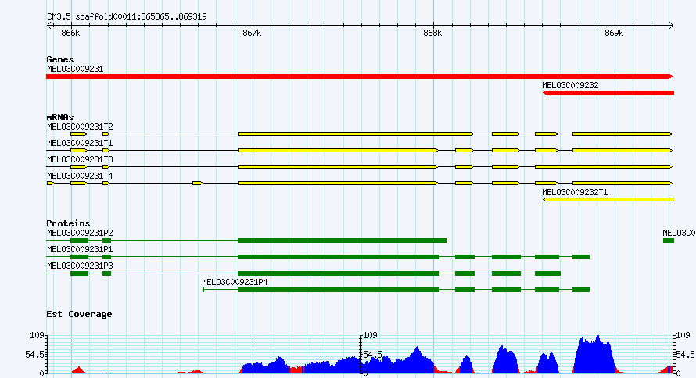The image size is (696, 378).
Task: Select the MELO3C009231 gene label
Action: 75,70
